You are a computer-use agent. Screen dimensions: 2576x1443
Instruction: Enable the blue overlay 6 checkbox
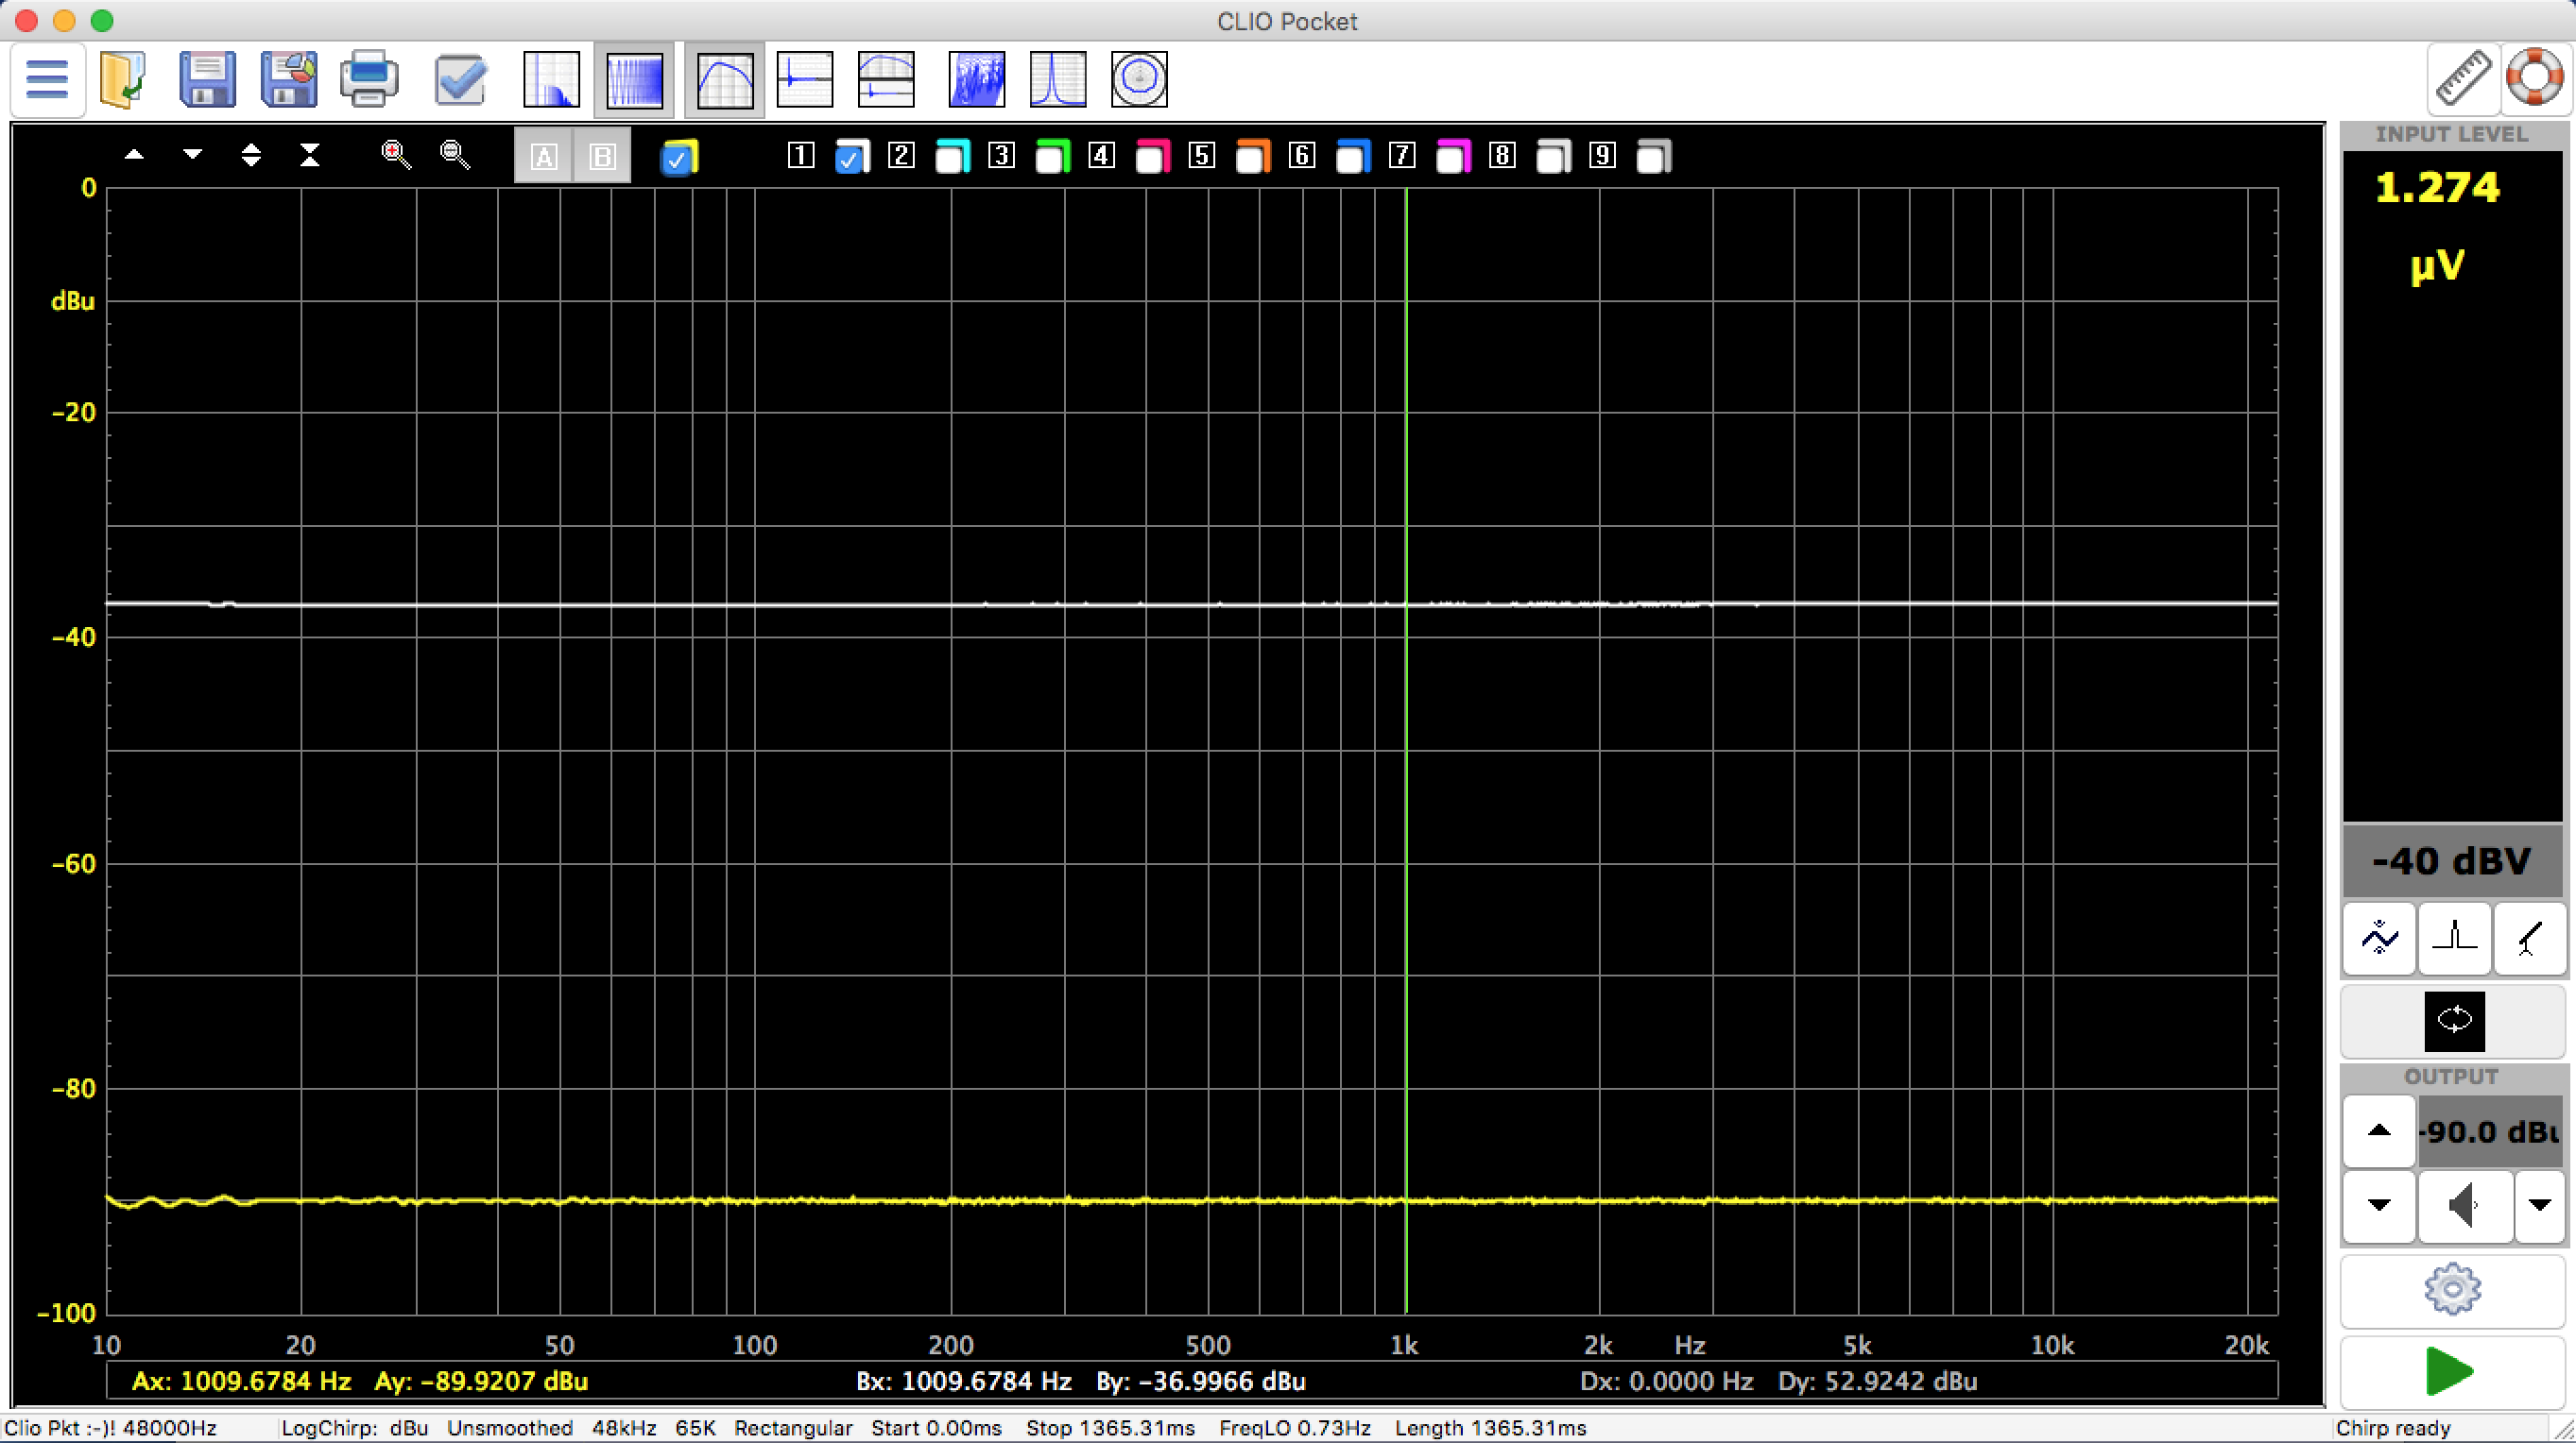(1352, 157)
